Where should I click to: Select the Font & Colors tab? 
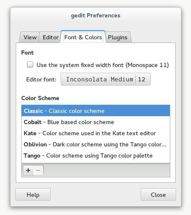pyautogui.click(x=83, y=37)
